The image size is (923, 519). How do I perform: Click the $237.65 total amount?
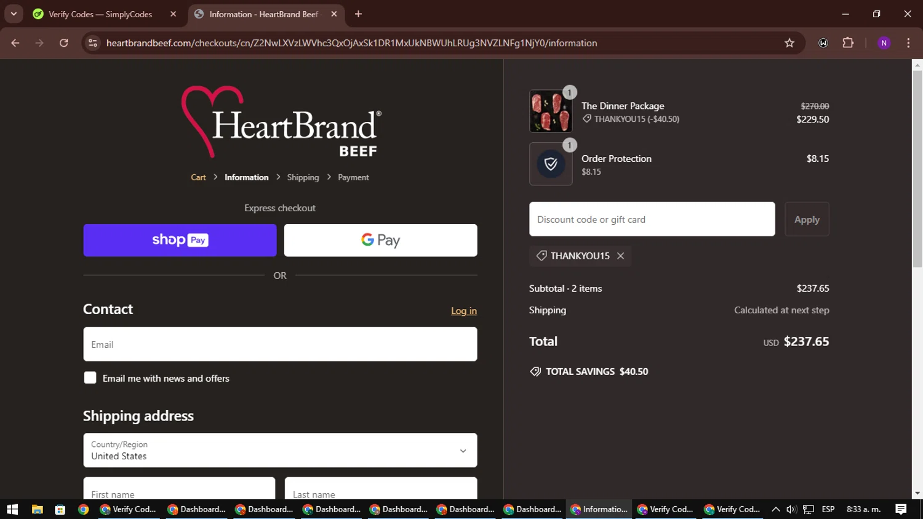[806, 342]
